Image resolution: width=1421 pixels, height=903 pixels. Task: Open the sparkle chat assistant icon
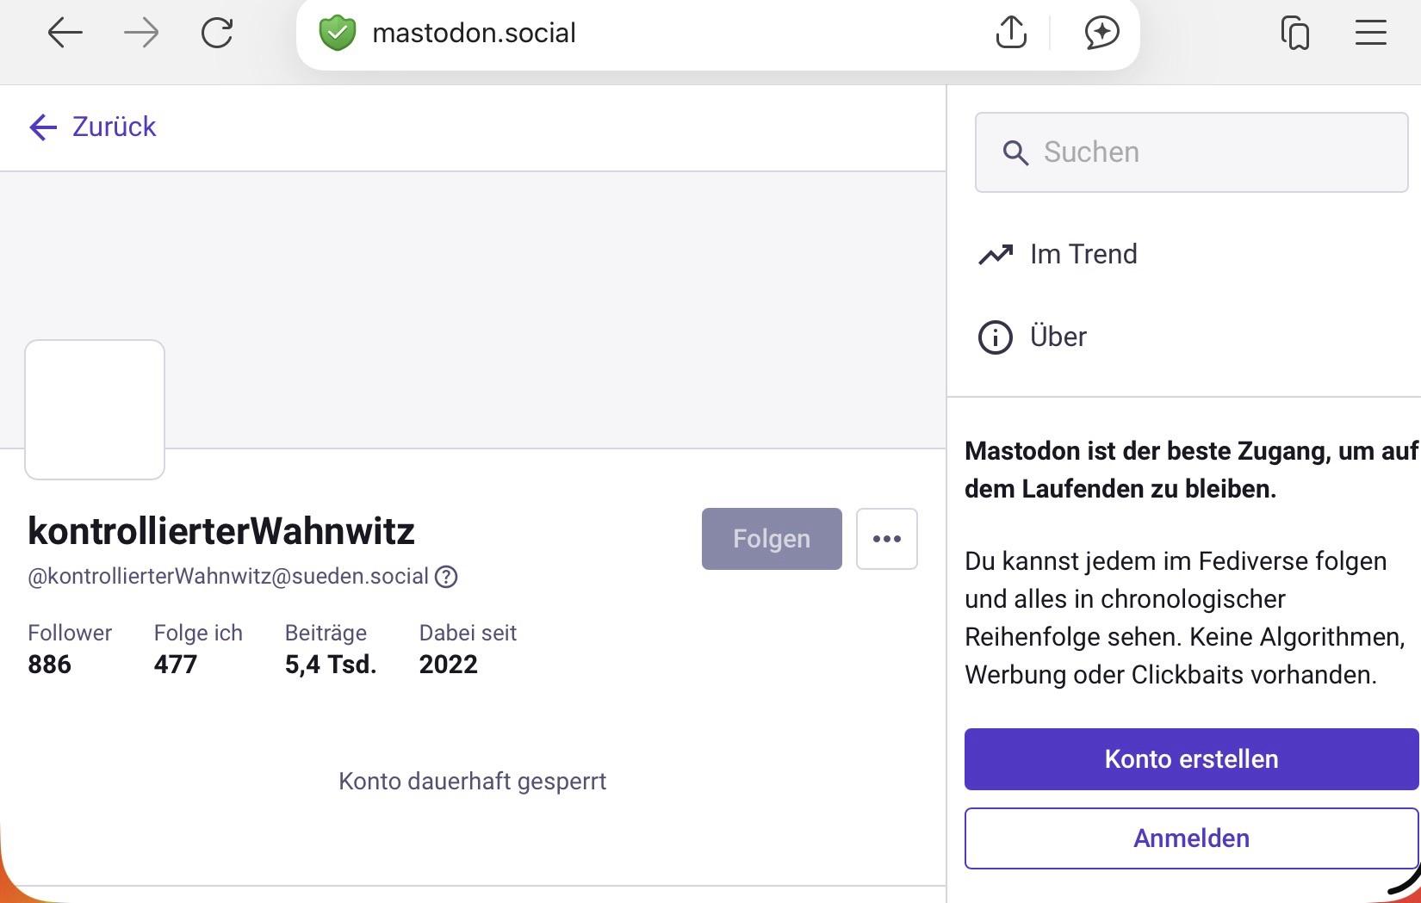click(x=1101, y=33)
